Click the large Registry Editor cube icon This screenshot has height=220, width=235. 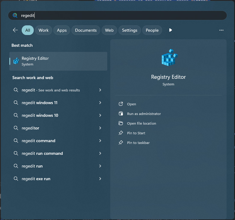170,58
